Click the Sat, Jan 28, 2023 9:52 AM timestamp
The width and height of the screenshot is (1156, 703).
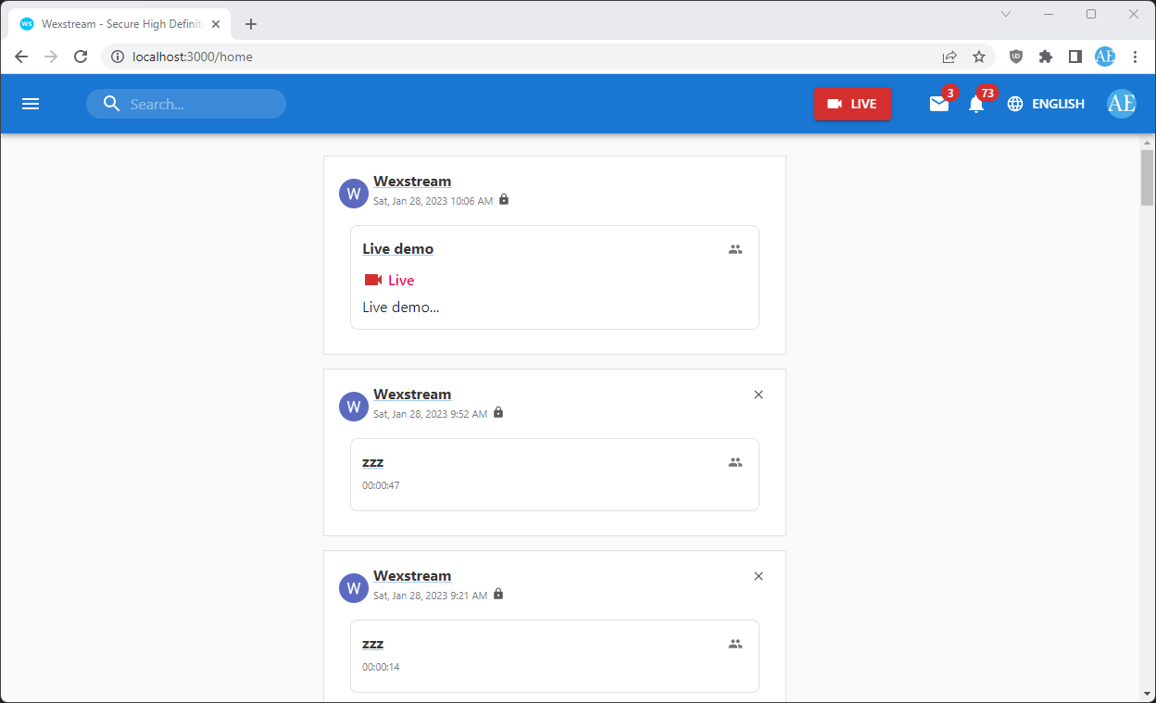point(431,414)
